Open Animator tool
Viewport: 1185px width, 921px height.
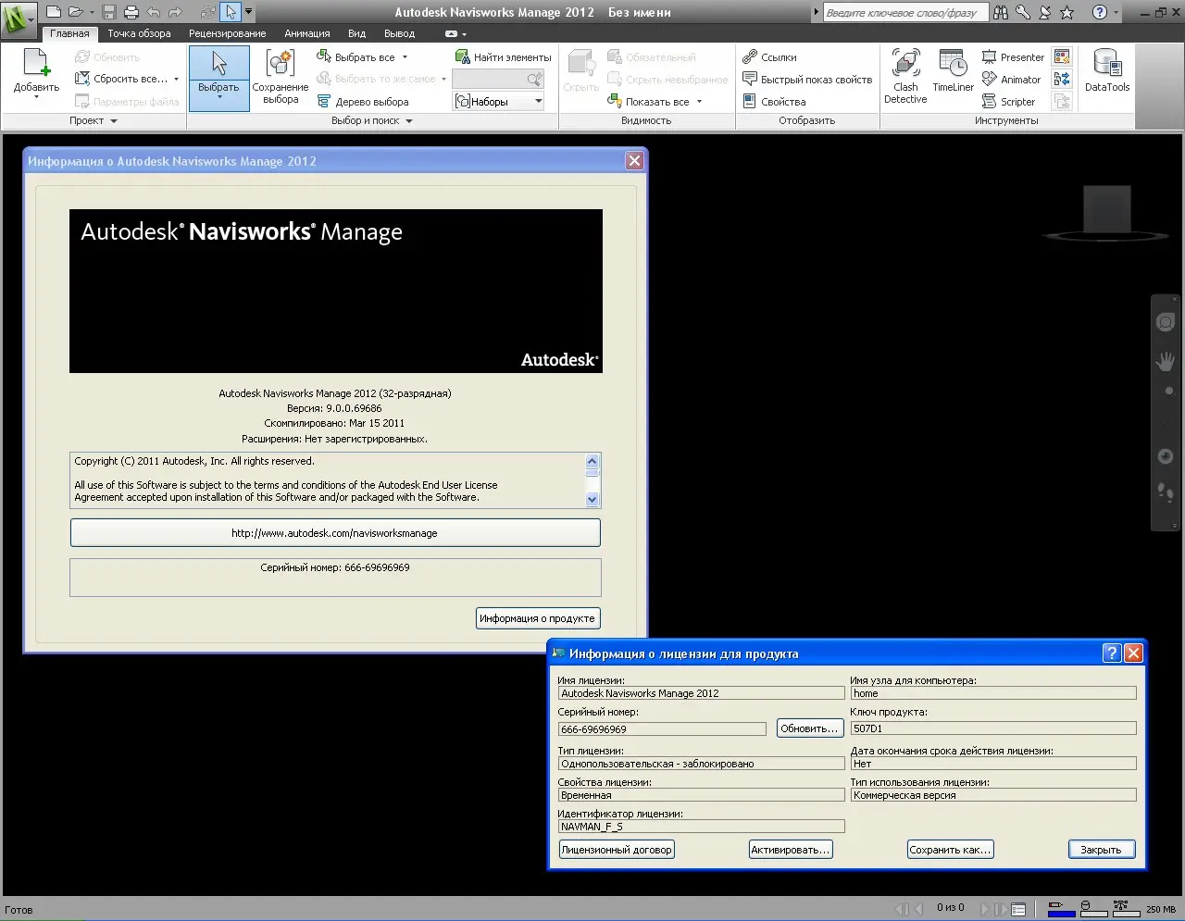tap(1012, 80)
